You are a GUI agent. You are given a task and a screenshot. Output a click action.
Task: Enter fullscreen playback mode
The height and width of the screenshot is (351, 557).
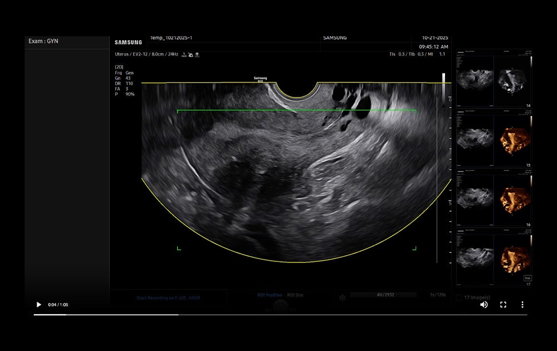(x=503, y=305)
